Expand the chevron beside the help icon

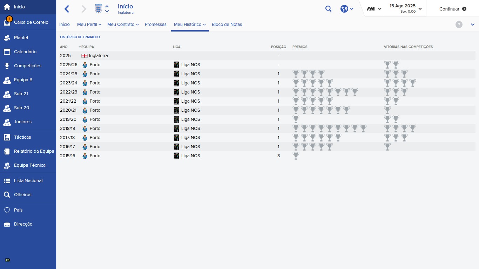[x=472, y=25]
